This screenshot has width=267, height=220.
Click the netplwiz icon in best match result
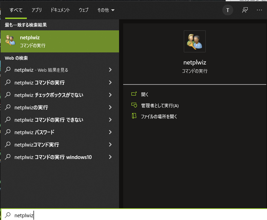[11, 40]
